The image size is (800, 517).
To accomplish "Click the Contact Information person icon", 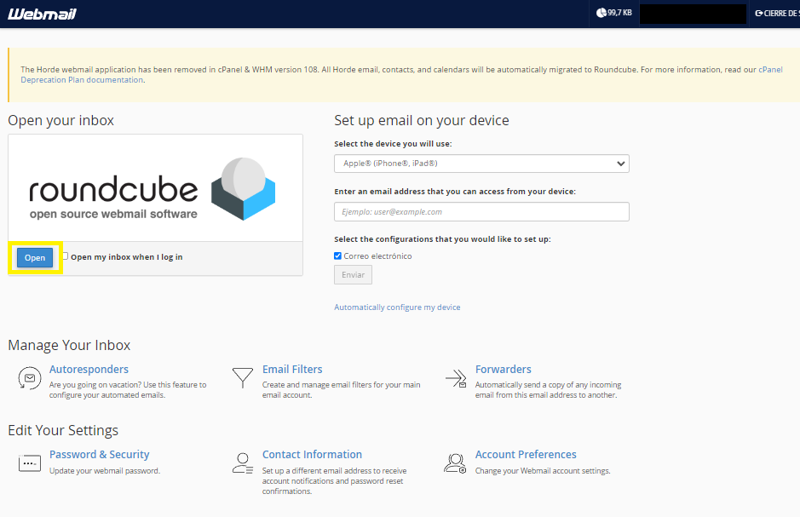I will coord(243,463).
